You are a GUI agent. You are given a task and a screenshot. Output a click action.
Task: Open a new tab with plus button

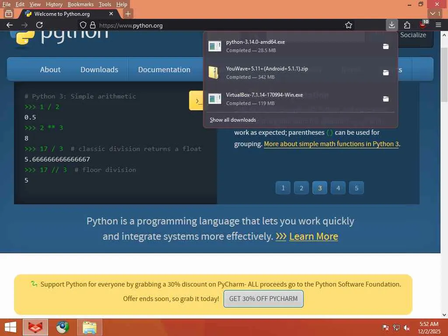(128, 14)
